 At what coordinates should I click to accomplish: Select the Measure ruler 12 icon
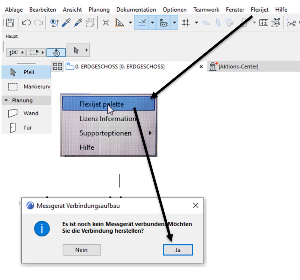(x=264, y=22)
